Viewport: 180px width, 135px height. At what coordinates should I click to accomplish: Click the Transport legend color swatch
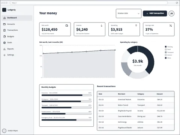click(166, 52)
